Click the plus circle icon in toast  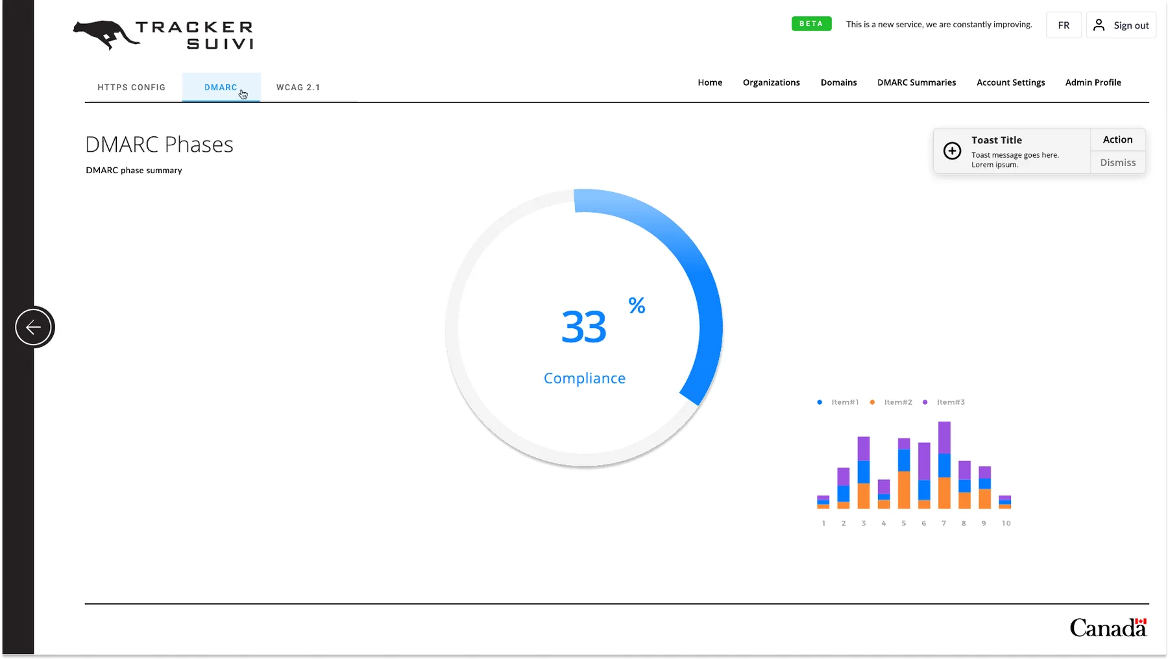[952, 150]
